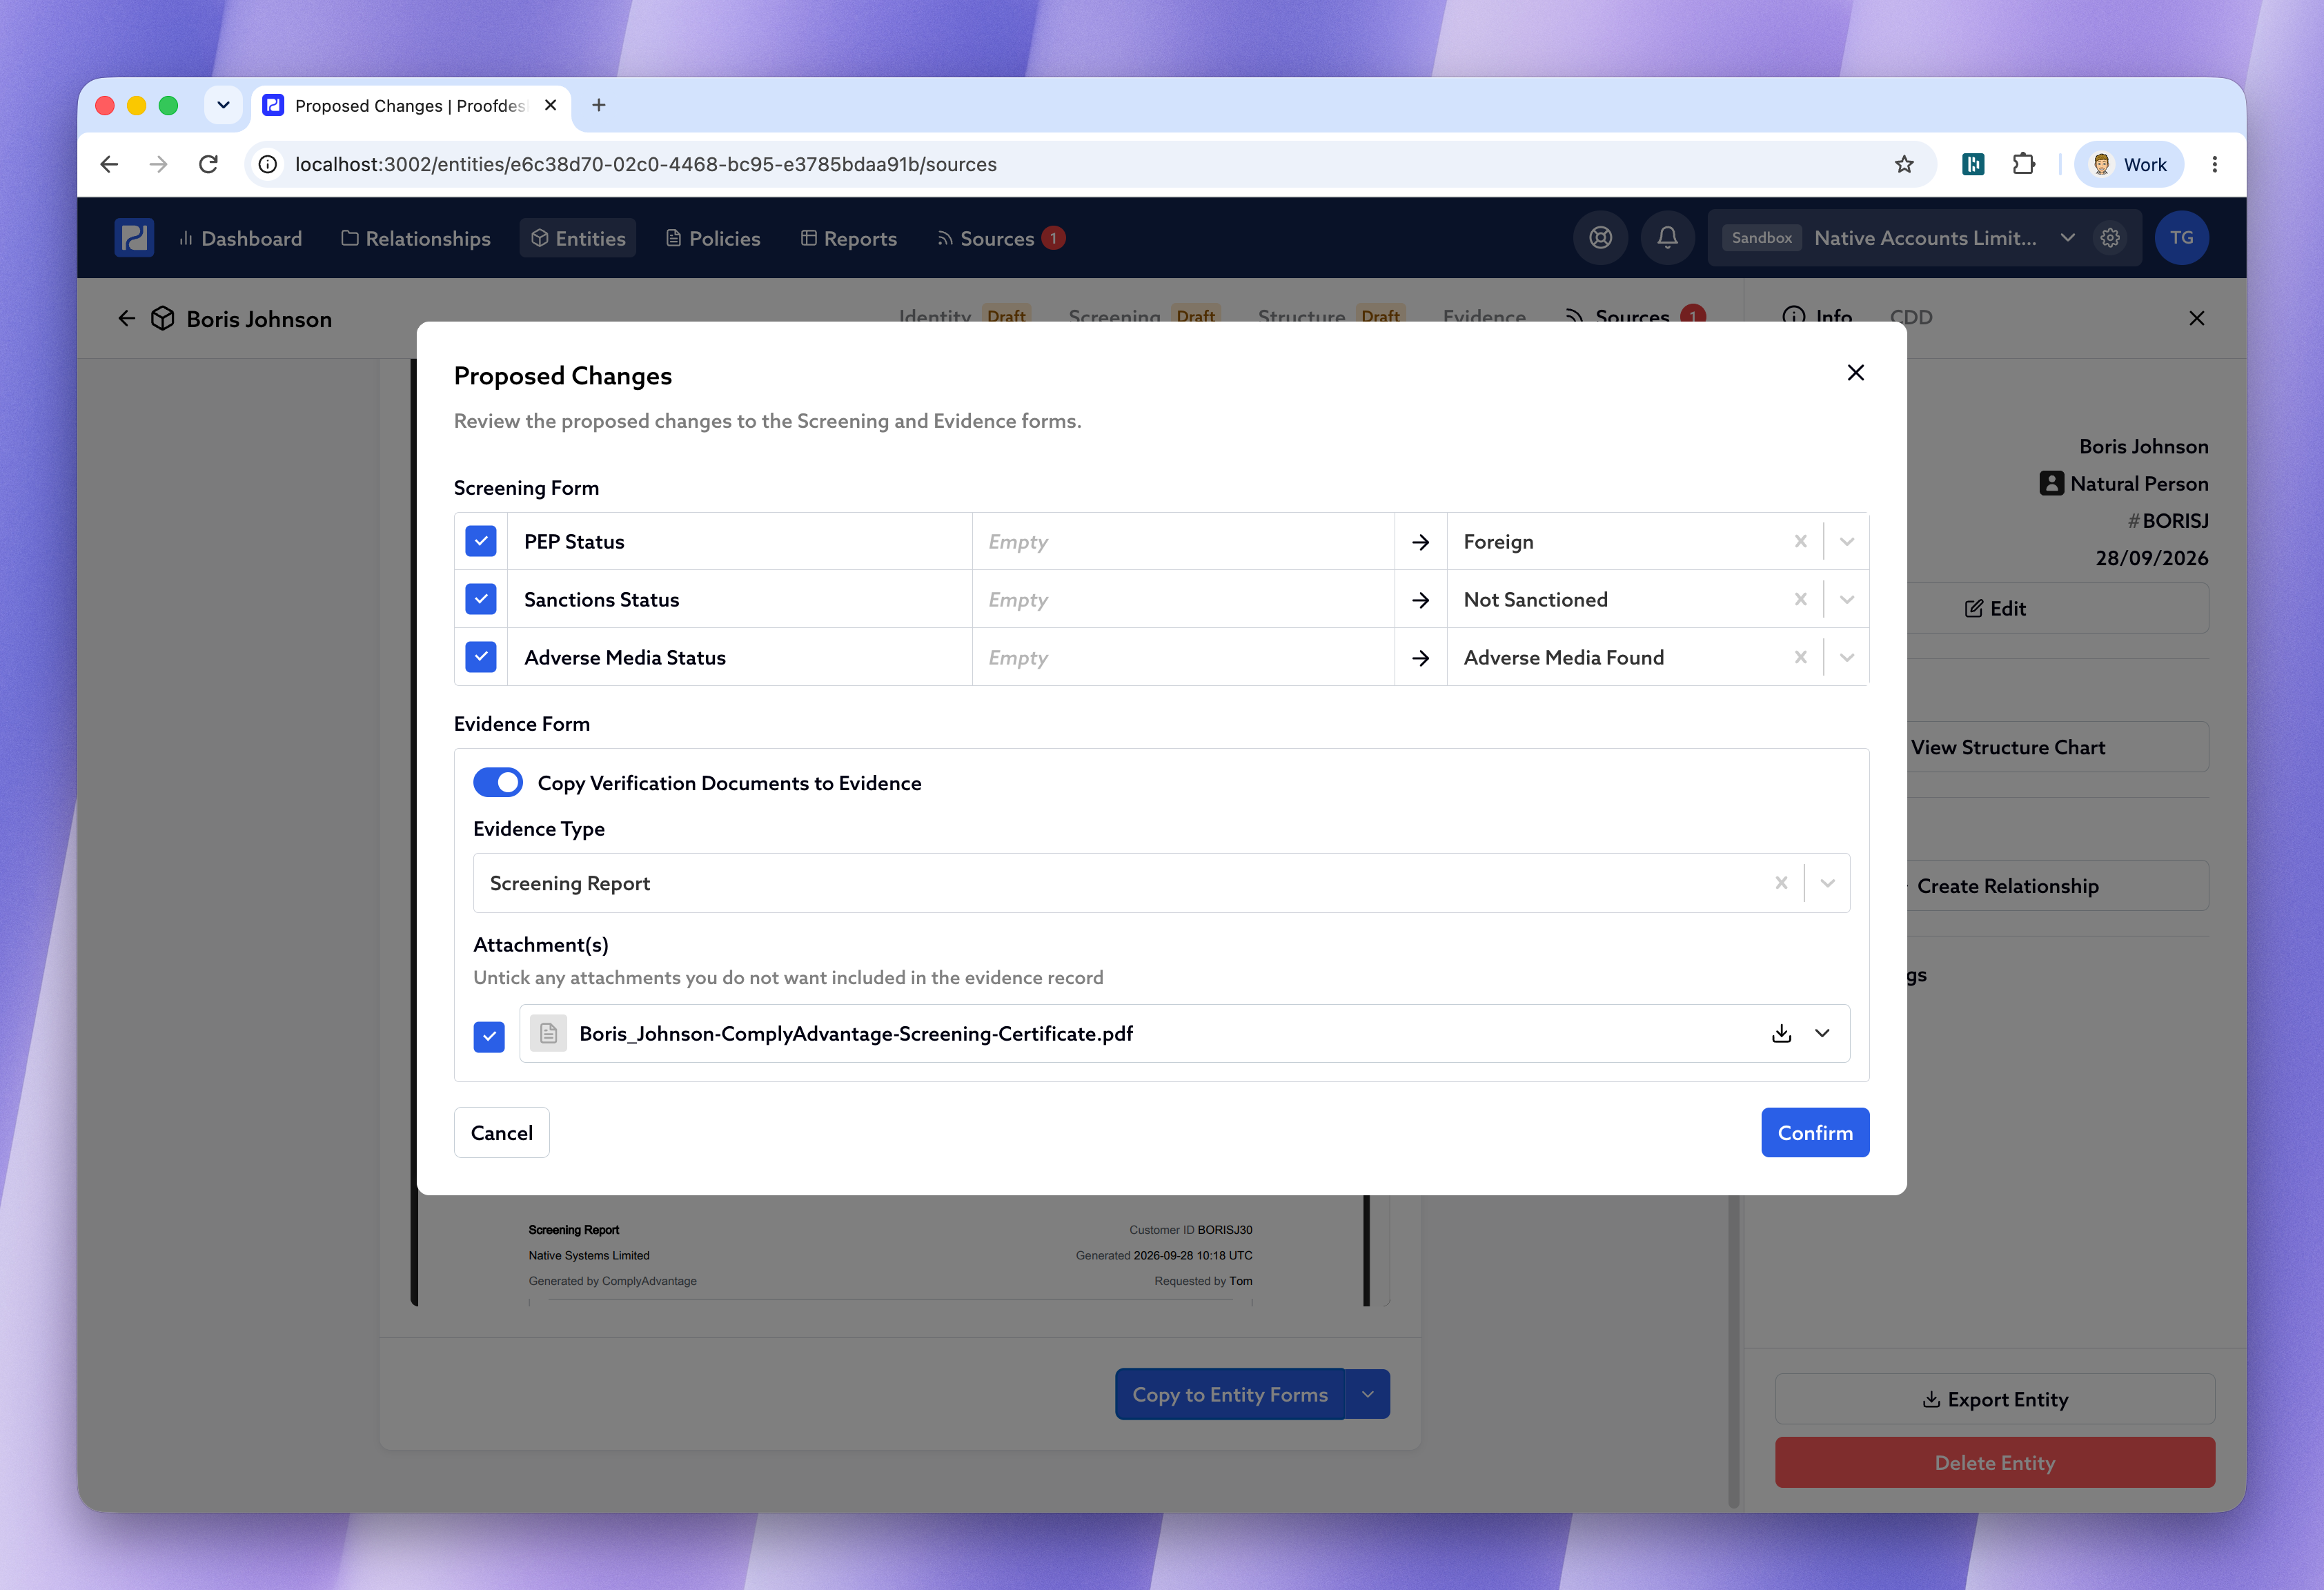
Task: Download the Screening Certificate PDF attachment
Action: pos(1781,1034)
